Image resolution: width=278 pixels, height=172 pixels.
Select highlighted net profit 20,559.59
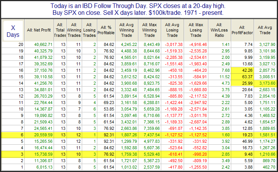tap(43, 135)
